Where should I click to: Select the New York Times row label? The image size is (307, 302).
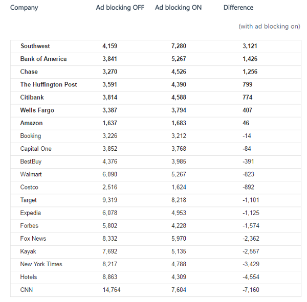pyautogui.click(x=41, y=264)
